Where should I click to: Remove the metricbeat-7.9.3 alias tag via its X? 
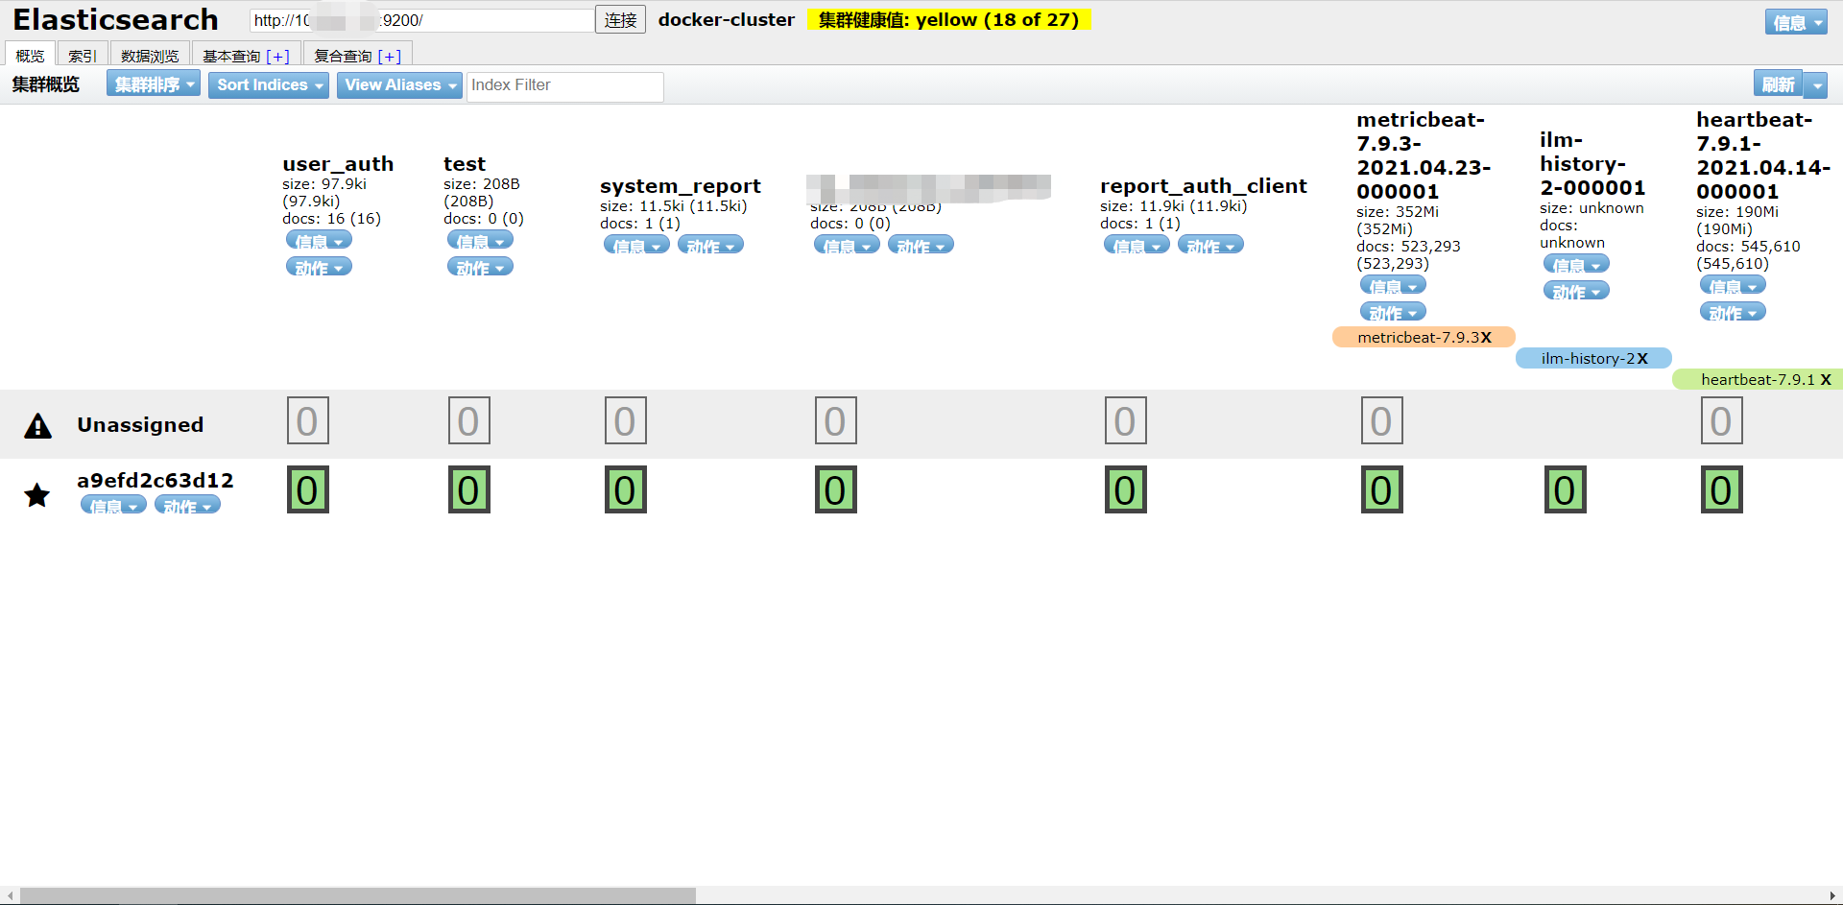click(x=1487, y=337)
